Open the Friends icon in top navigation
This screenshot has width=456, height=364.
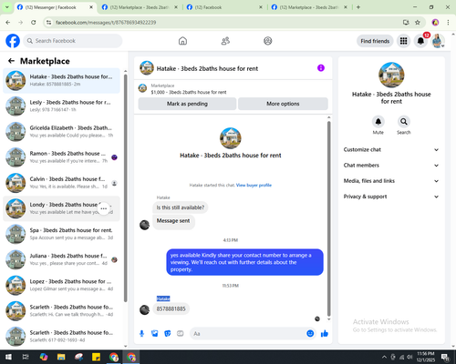point(225,41)
